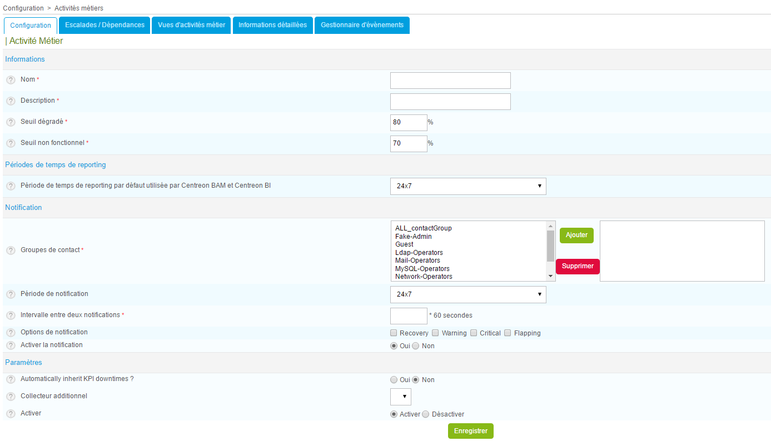Viewport: 771px width, 446px height.
Task: Click help icon for Seuil non fonctionnel
Action: point(11,143)
